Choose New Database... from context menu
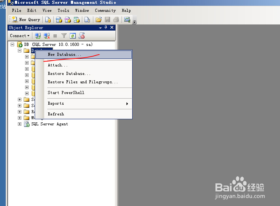 83,54
